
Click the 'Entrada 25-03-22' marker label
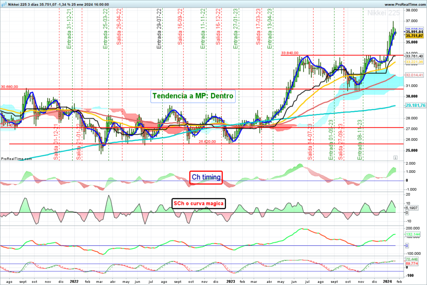pos(105,29)
